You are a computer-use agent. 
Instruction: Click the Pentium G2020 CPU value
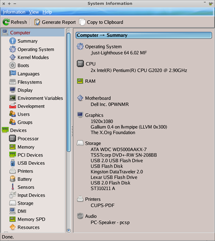click(139, 70)
